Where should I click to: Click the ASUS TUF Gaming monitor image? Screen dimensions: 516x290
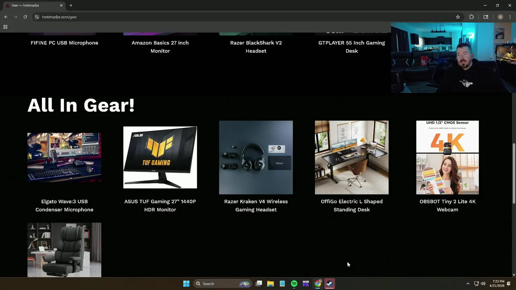coord(160,157)
